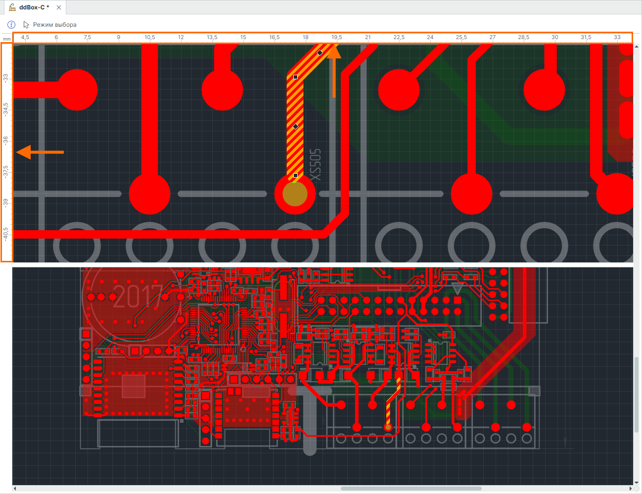The height and width of the screenshot is (494, 642).
Task: Click the scroll-left arrow of horizontal scrollbar
Action: pos(15,489)
